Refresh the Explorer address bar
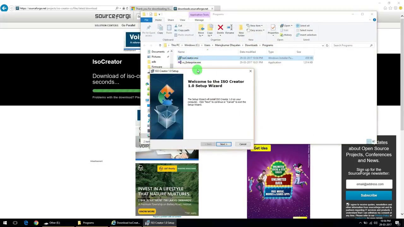This screenshot has width=404, height=227. tap(327, 45)
